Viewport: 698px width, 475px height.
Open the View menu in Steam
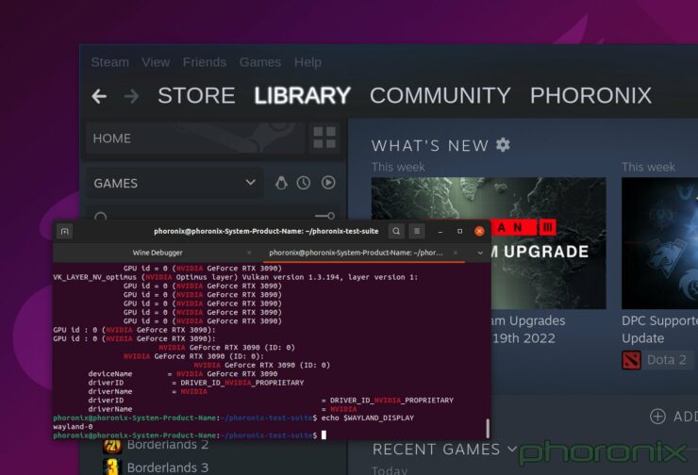pyautogui.click(x=156, y=62)
